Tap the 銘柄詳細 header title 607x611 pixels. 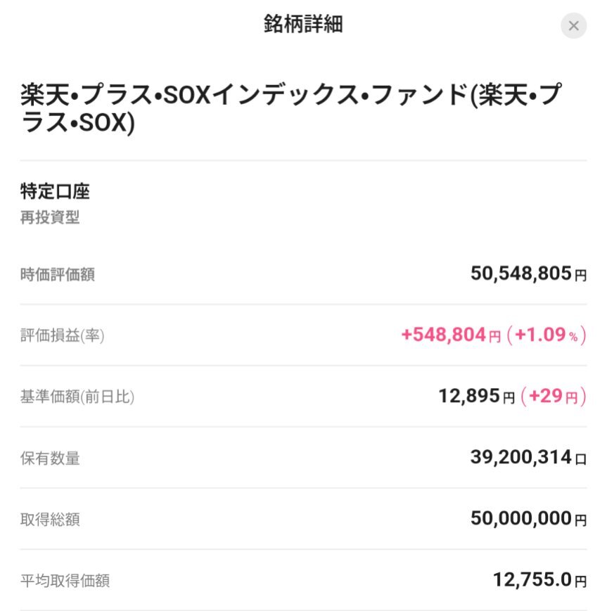pyautogui.click(x=303, y=24)
